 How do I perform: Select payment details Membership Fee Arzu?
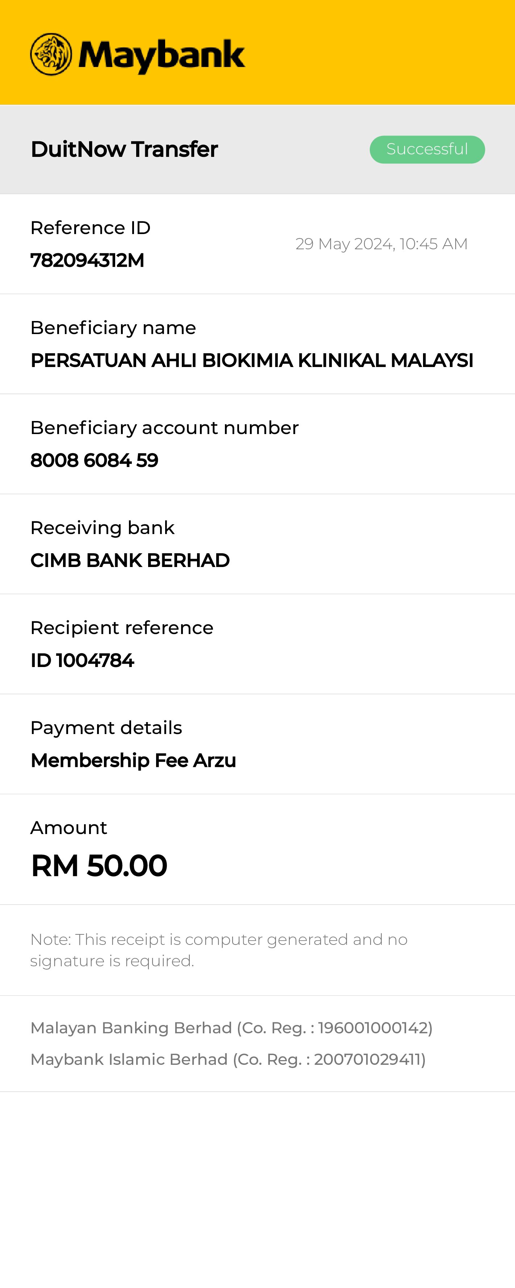133,760
